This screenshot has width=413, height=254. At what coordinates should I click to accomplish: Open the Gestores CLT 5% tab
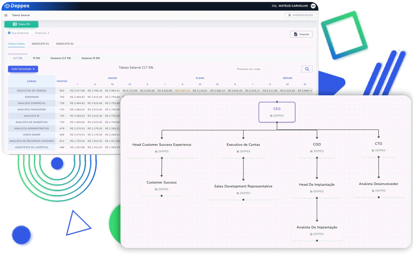point(61,58)
